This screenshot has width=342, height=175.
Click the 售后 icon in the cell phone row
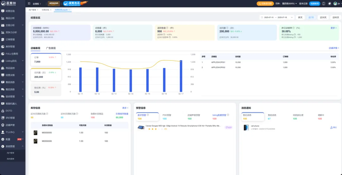click(334, 127)
